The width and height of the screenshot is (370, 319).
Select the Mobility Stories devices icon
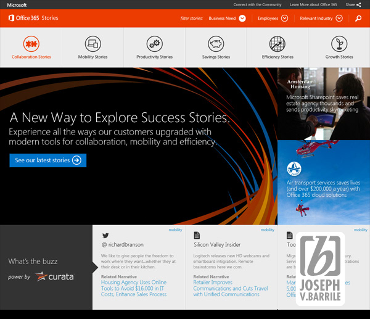click(x=92, y=44)
